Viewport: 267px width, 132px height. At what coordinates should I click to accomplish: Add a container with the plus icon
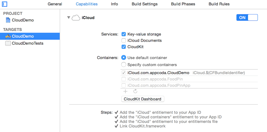[125, 91]
